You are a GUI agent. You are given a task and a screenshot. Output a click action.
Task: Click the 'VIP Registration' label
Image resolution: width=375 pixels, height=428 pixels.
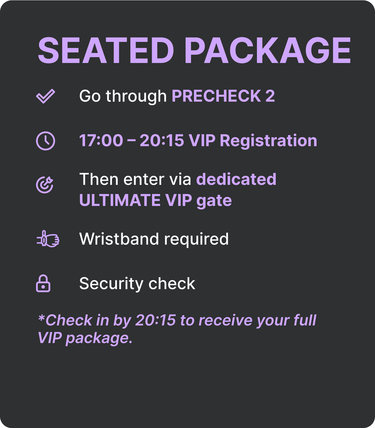coord(253,141)
